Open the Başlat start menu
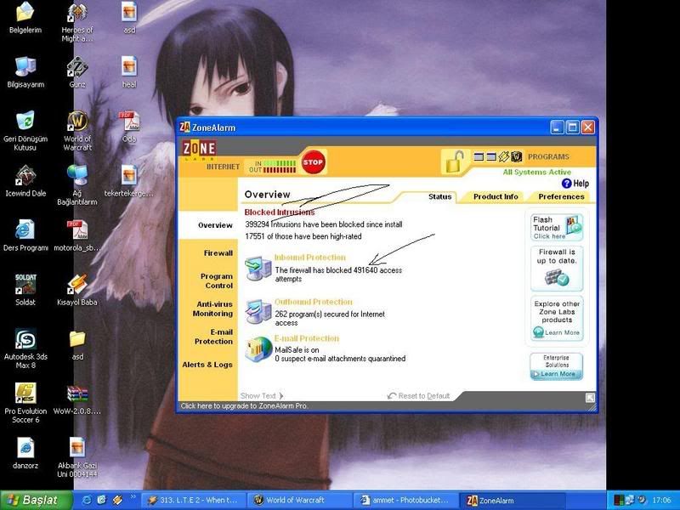Screen dimensions: 680x510 pos(31,500)
